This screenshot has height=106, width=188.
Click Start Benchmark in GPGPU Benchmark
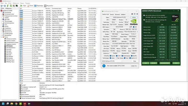pyautogui.click(x=165, y=63)
